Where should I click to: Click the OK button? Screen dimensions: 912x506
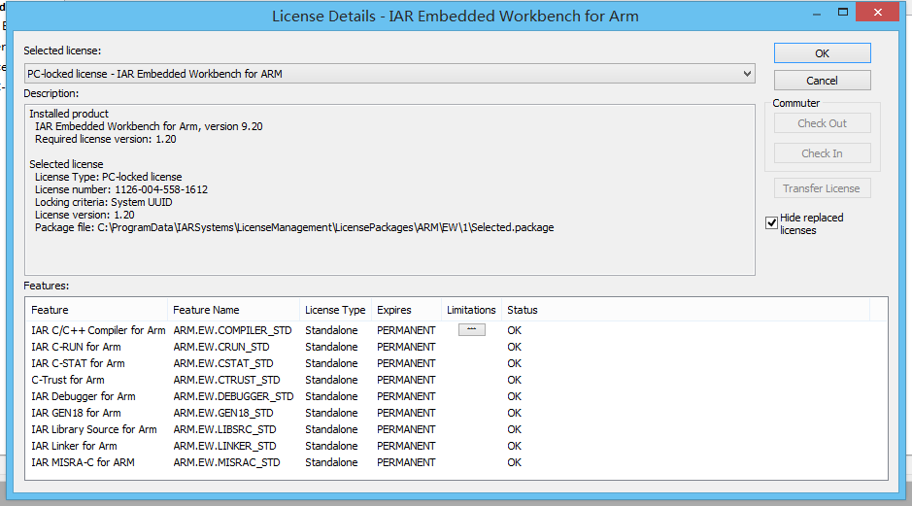[822, 52]
